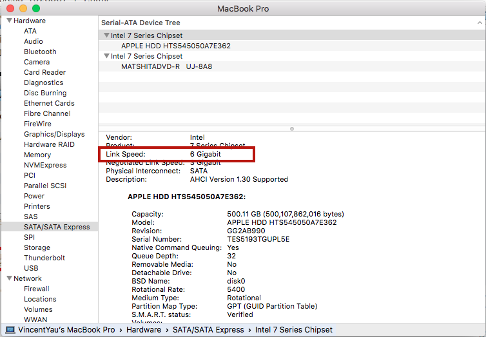Open the Bluetooth hardware entry

[41, 52]
